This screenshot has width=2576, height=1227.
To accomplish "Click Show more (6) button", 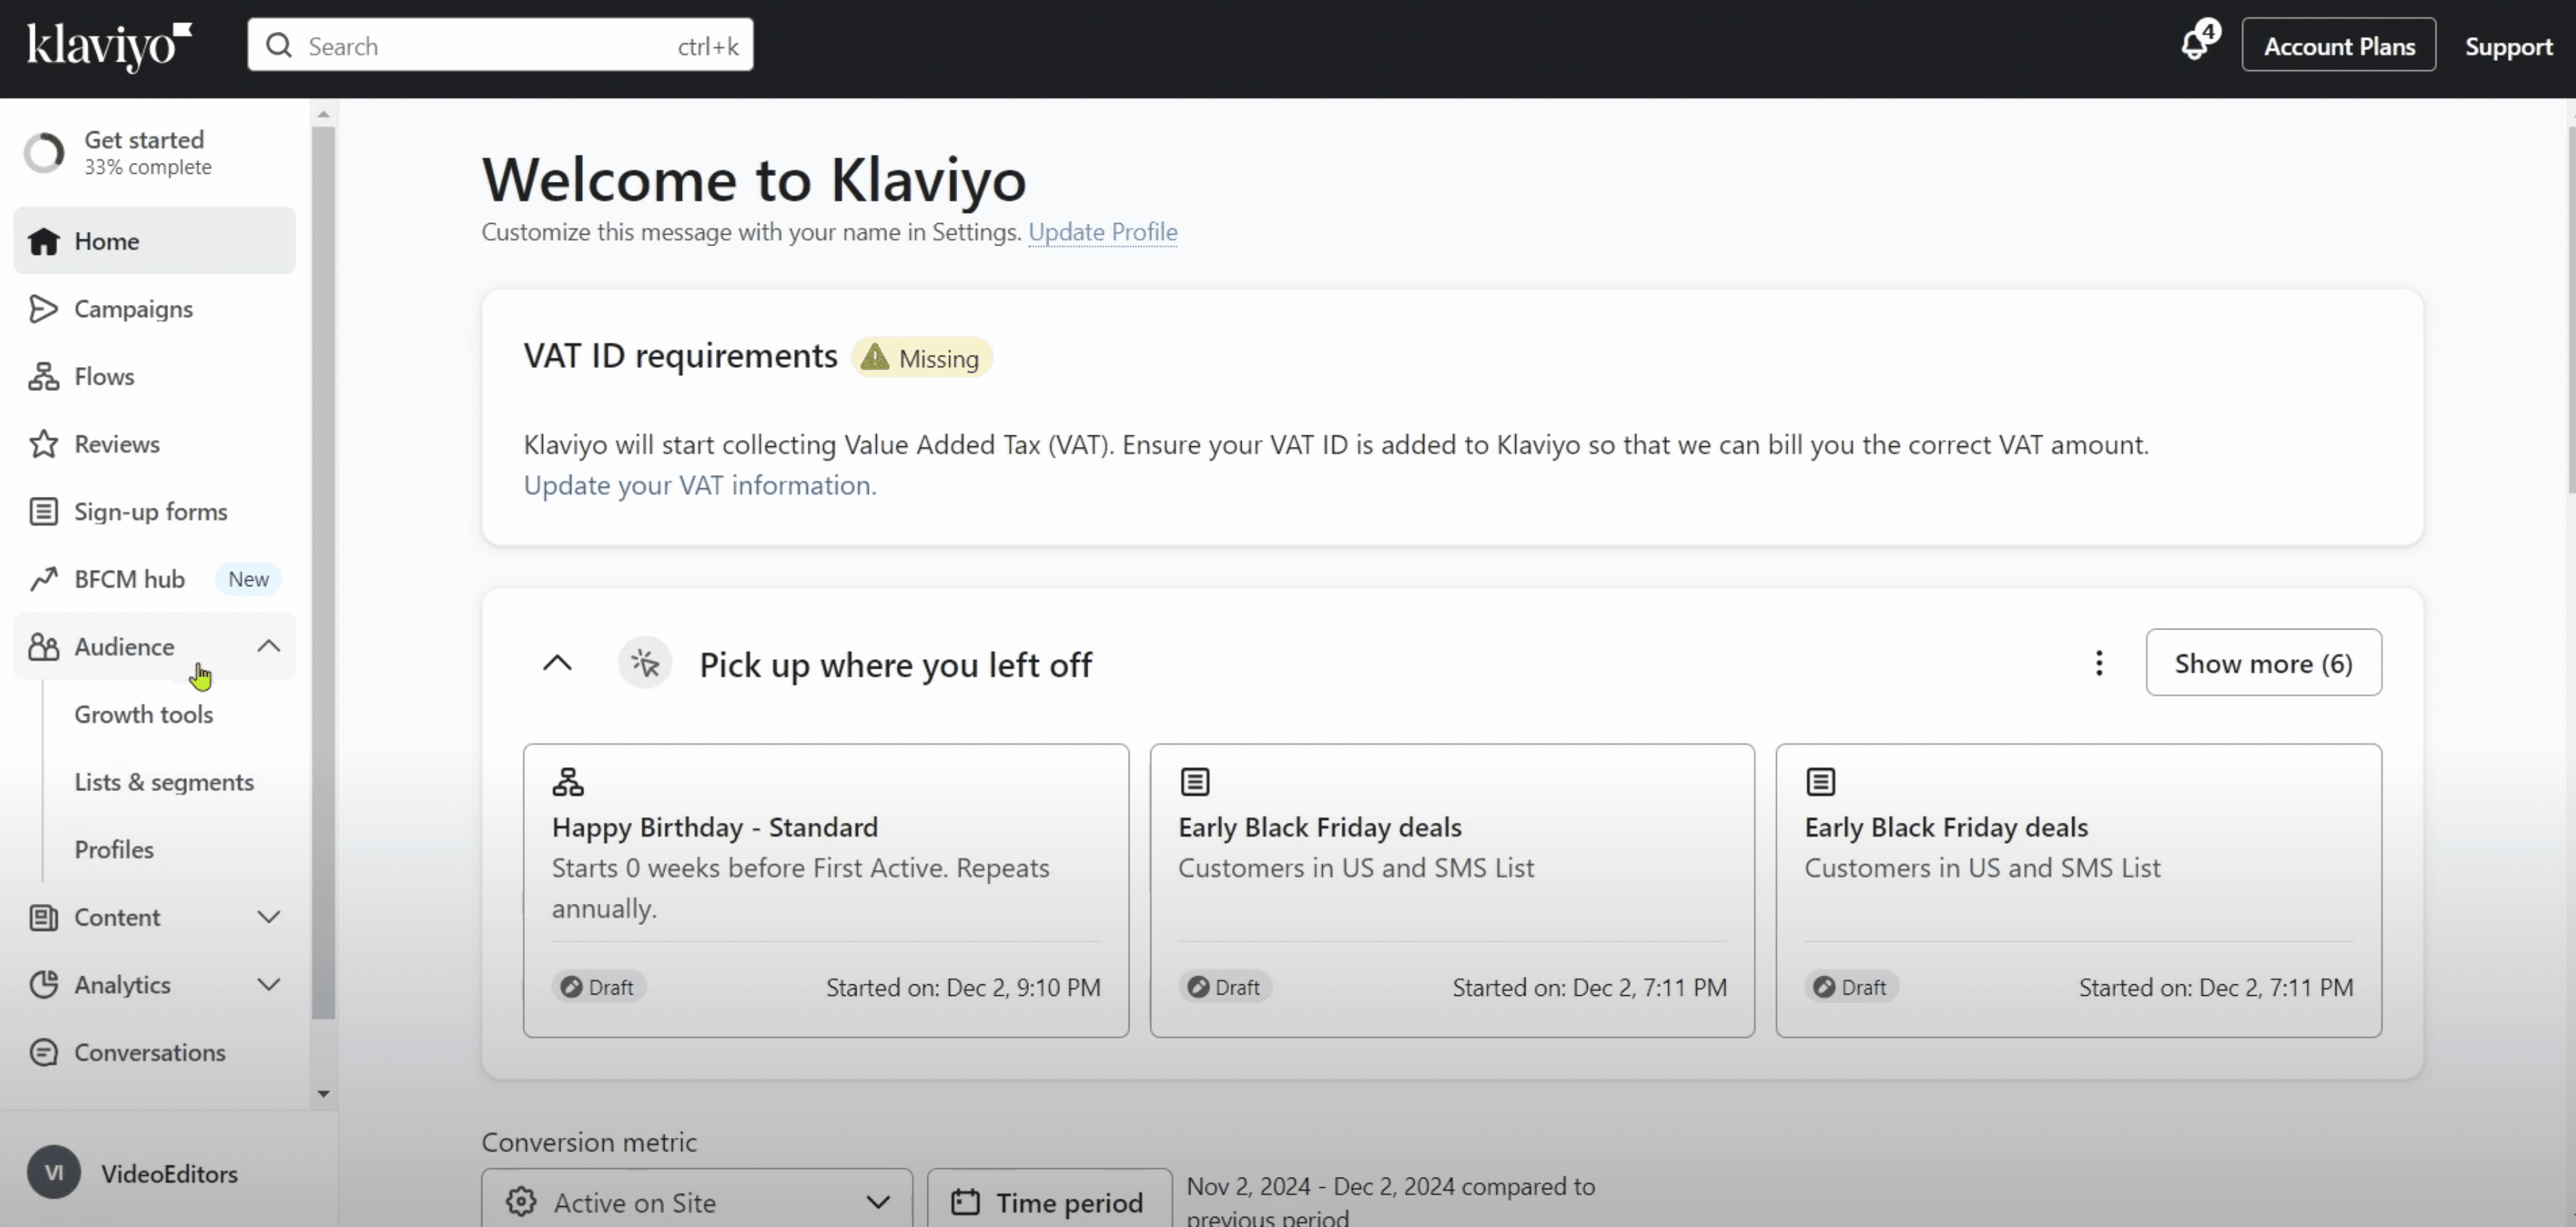I will pos(2263,663).
